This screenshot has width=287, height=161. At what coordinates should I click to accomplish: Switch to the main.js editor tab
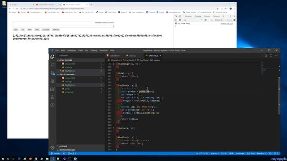[132, 55]
